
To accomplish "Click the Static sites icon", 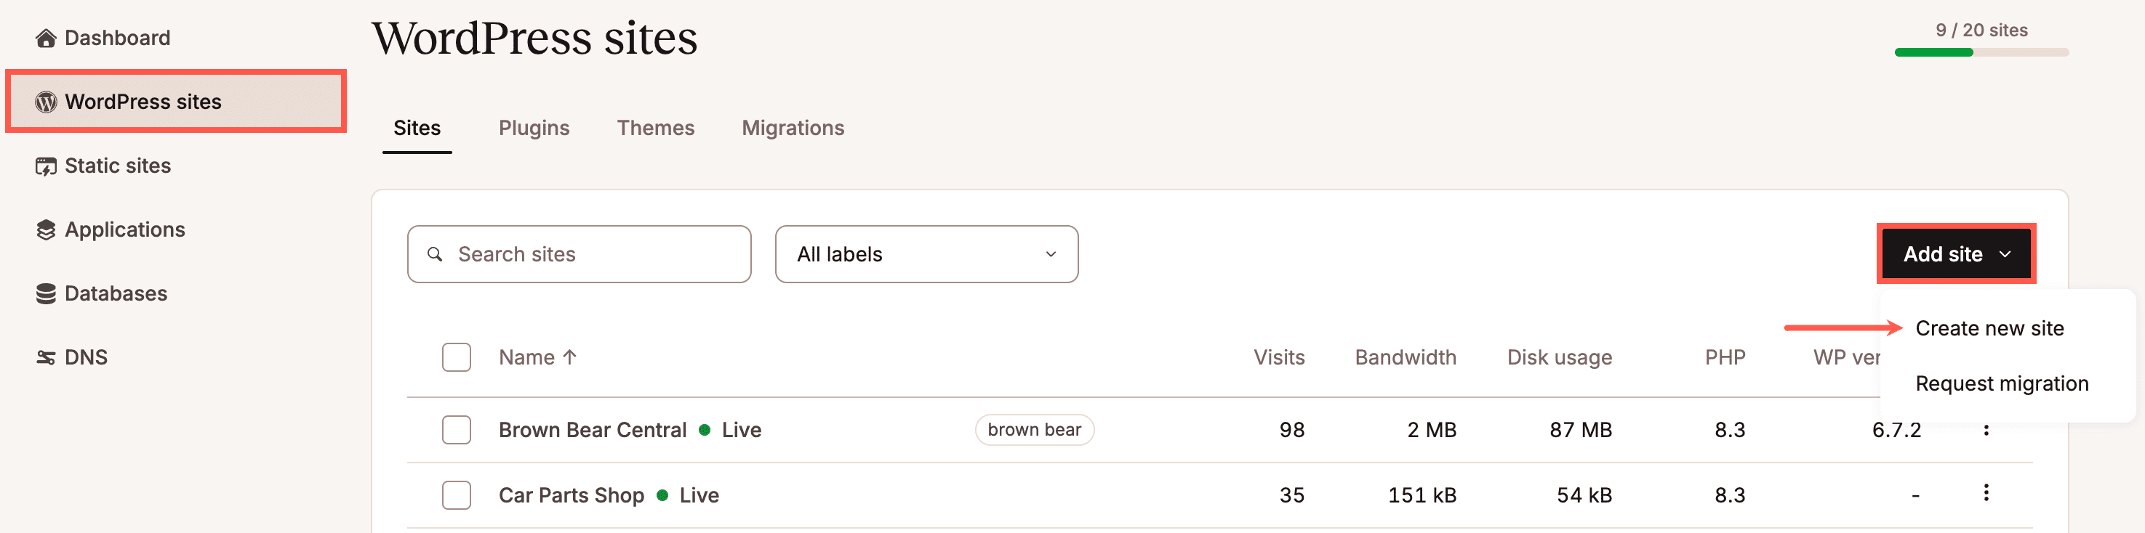I will point(46,166).
